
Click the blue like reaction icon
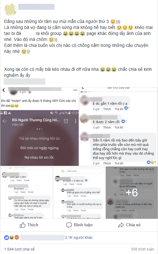click(7, 238)
